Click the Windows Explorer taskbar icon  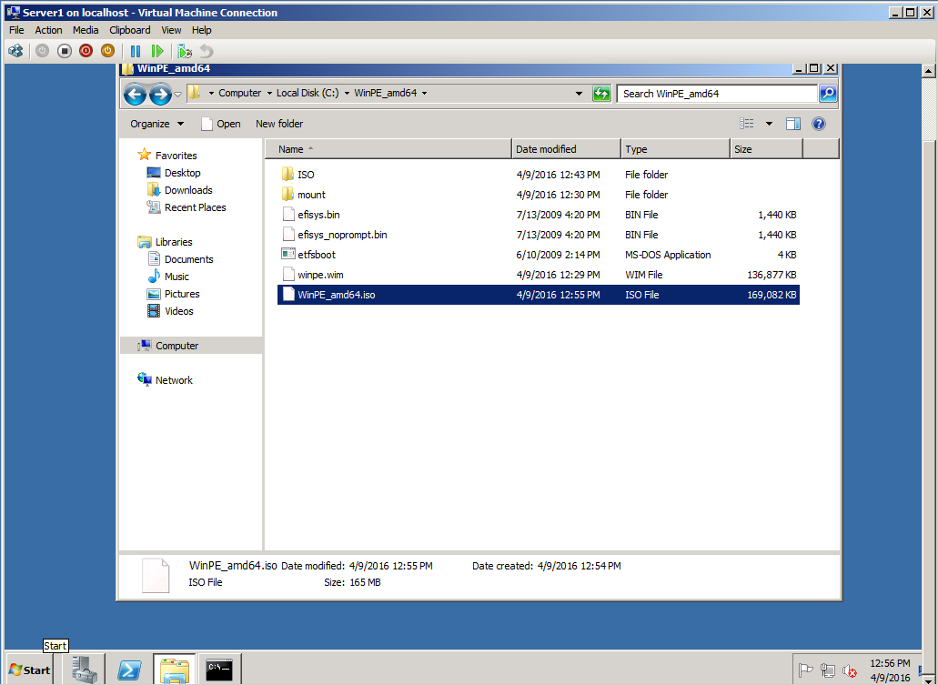[175, 670]
